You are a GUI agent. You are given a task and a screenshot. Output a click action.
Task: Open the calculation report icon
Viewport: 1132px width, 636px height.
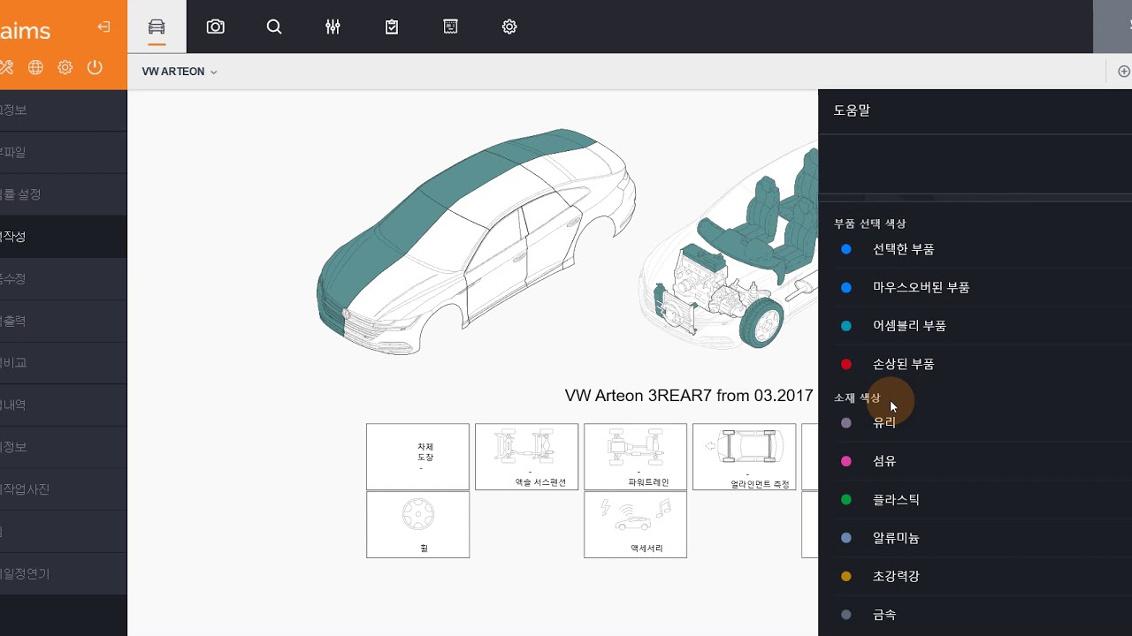[x=450, y=26]
